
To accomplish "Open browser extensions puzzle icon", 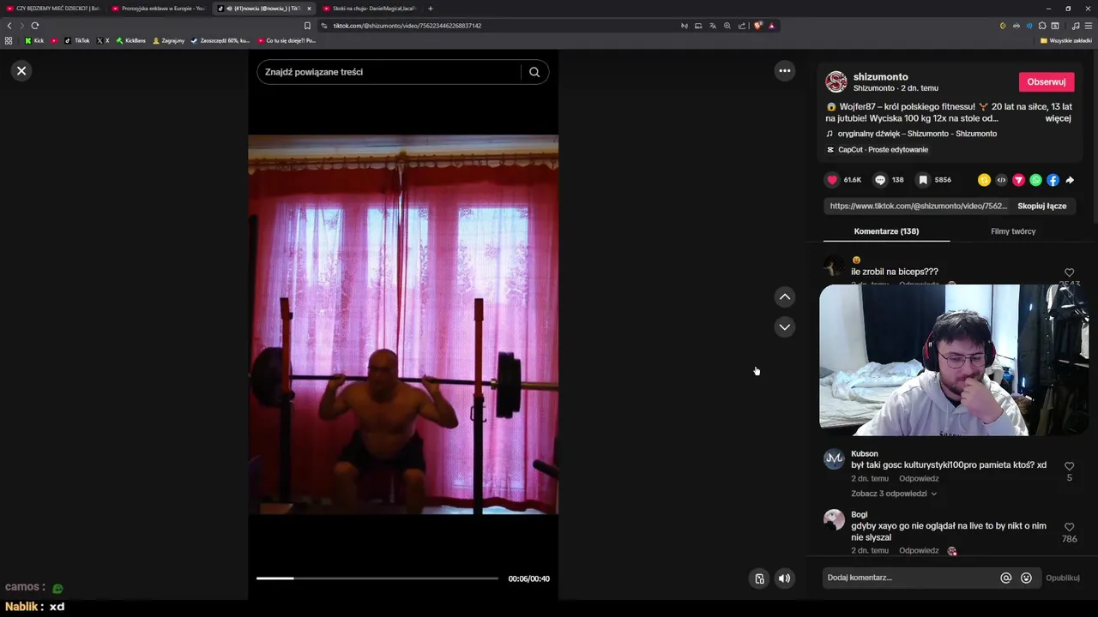I will pos(1042,26).
